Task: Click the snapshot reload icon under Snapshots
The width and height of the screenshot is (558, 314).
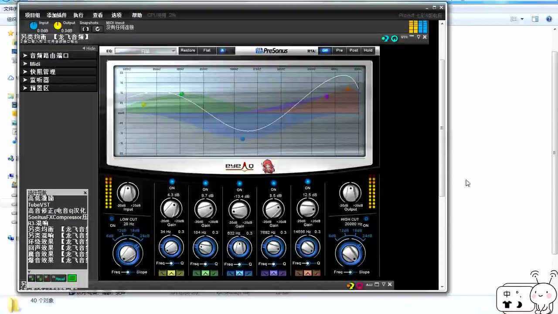Action: coord(97,29)
